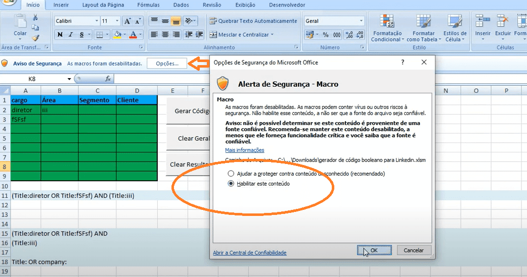This screenshot has width=527, height=277.
Task: Align text to top of cell
Action: coord(154,21)
